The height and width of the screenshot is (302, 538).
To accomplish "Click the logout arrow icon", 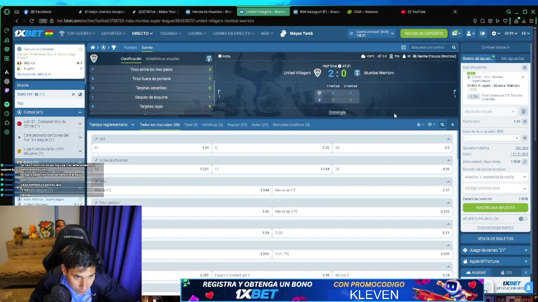I will [x=483, y=33].
